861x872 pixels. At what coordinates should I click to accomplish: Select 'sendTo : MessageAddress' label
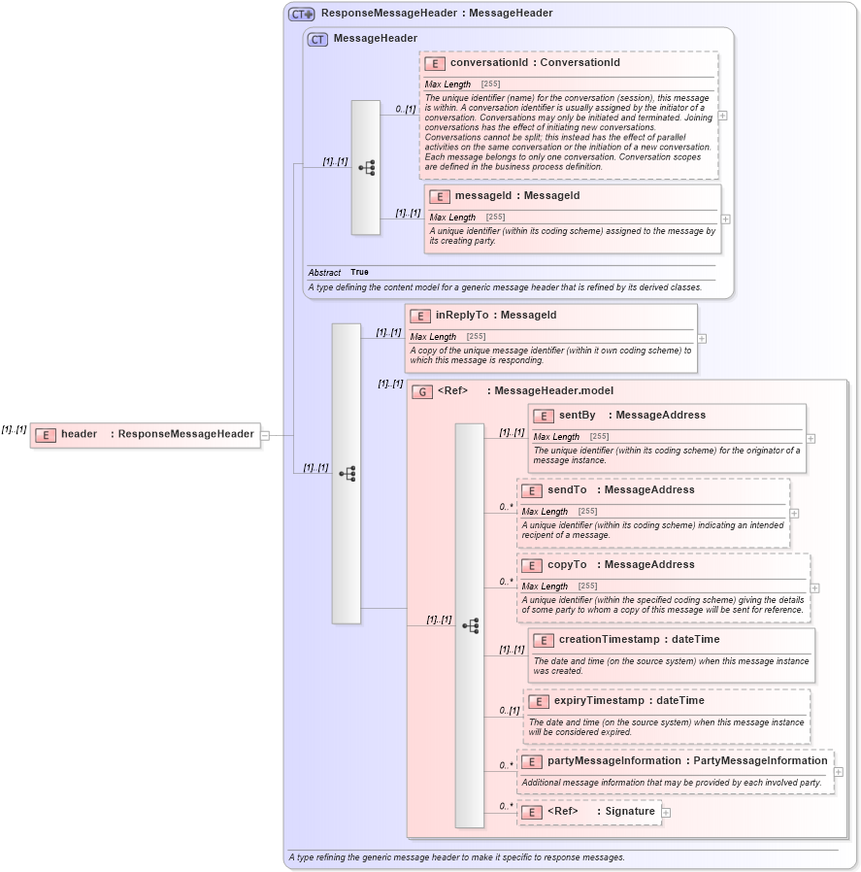(621, 489)
